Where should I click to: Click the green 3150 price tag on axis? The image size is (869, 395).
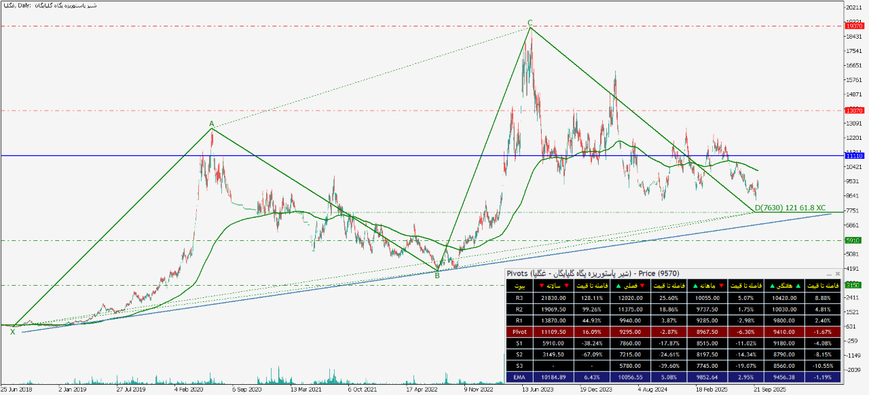click(x=853, y=285)
